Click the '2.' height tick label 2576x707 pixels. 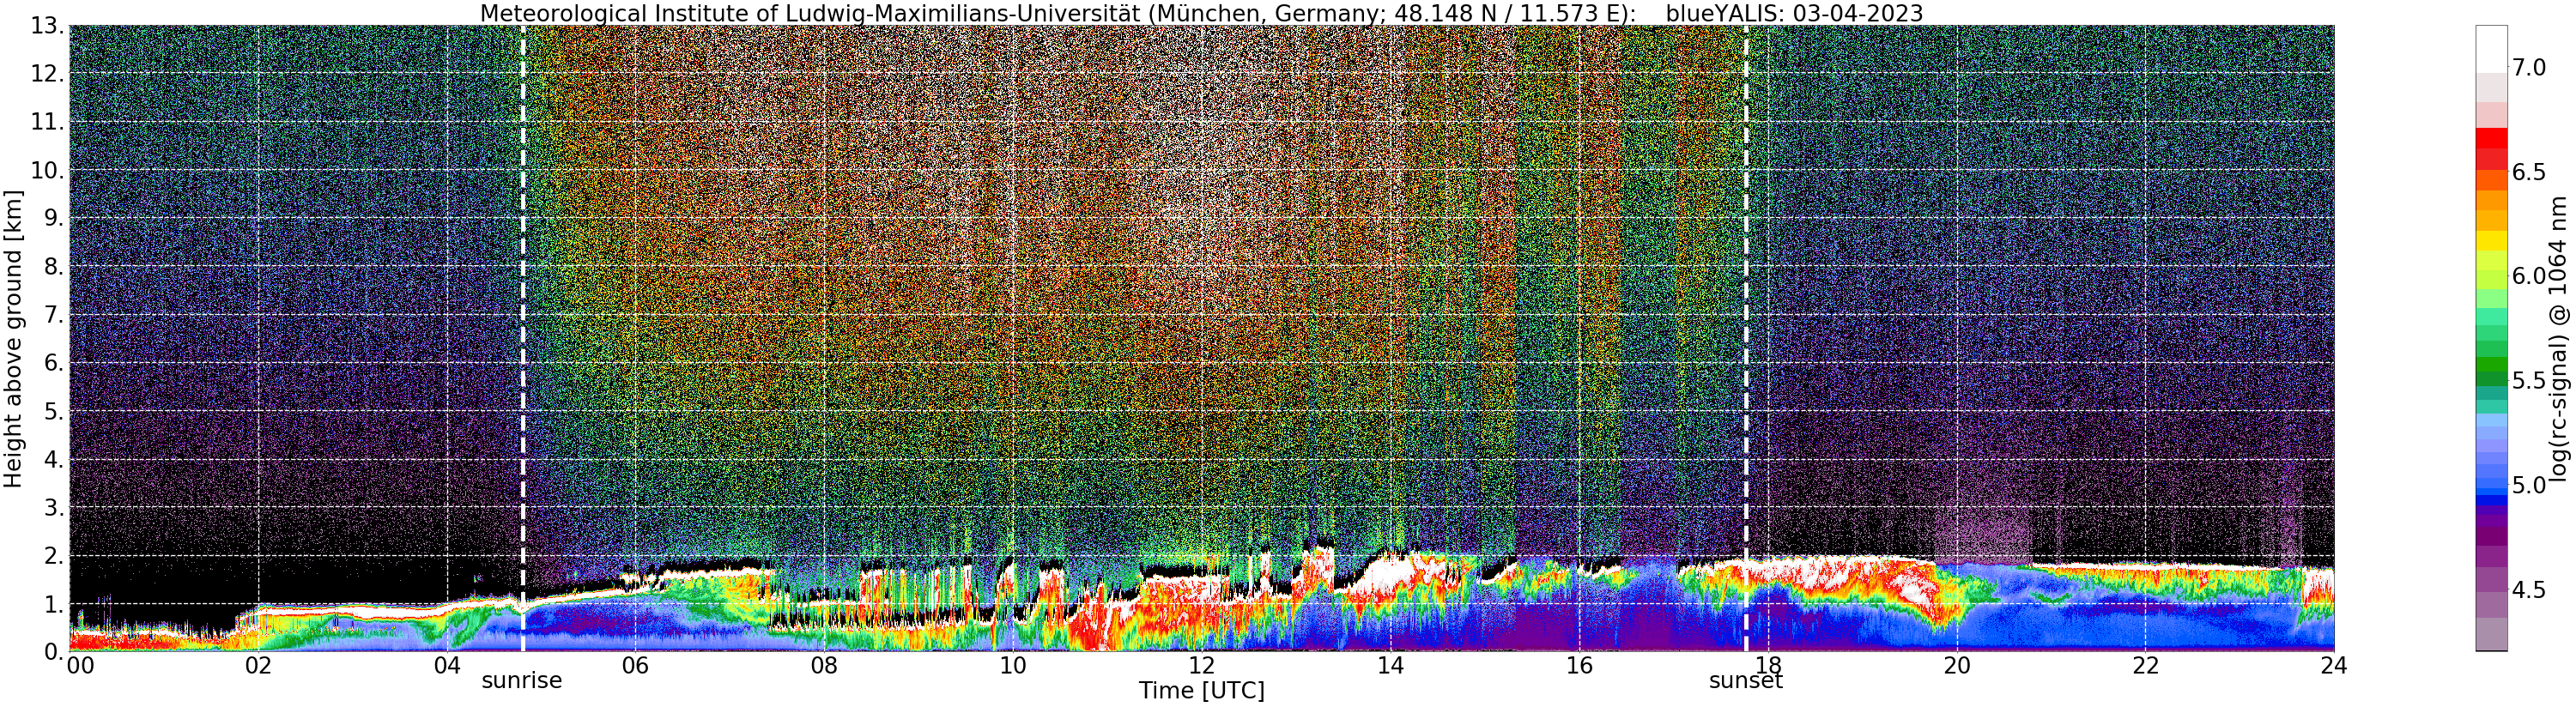[54, 556]
